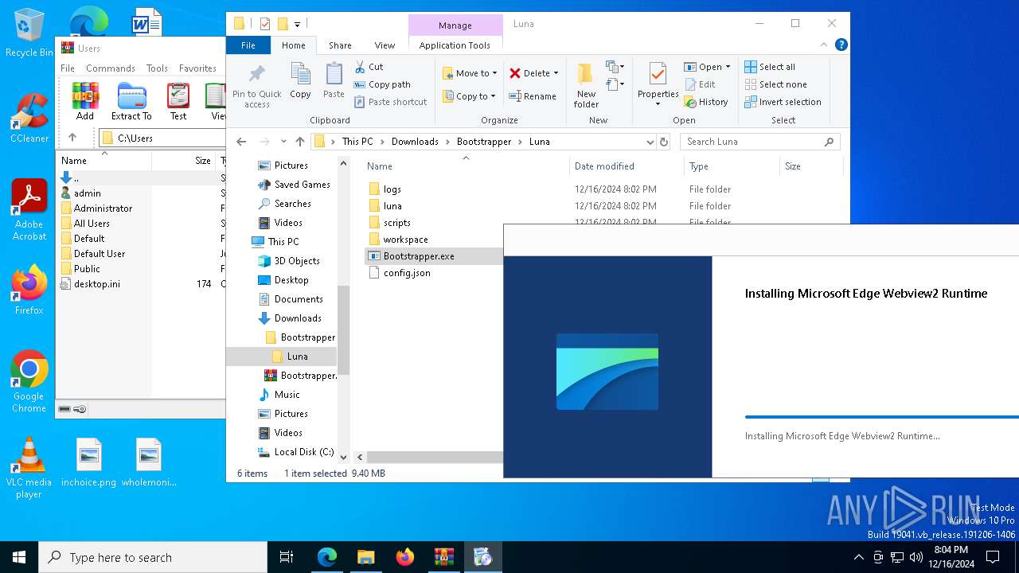Click Select none in ribbon
The height and width of the screenshot is (573, 1019).
(x=776, y=84)
